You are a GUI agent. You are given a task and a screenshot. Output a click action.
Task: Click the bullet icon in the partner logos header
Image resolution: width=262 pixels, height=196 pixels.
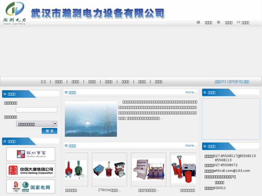click(x=5, y=141)
